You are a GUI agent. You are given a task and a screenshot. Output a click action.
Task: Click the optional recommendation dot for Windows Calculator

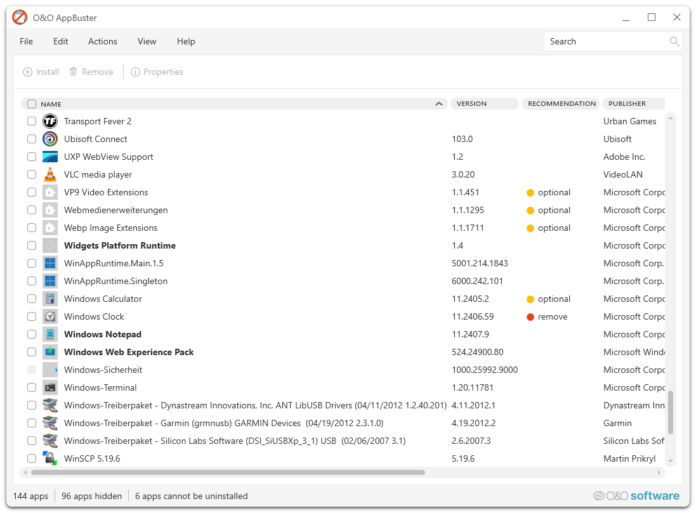530,299
